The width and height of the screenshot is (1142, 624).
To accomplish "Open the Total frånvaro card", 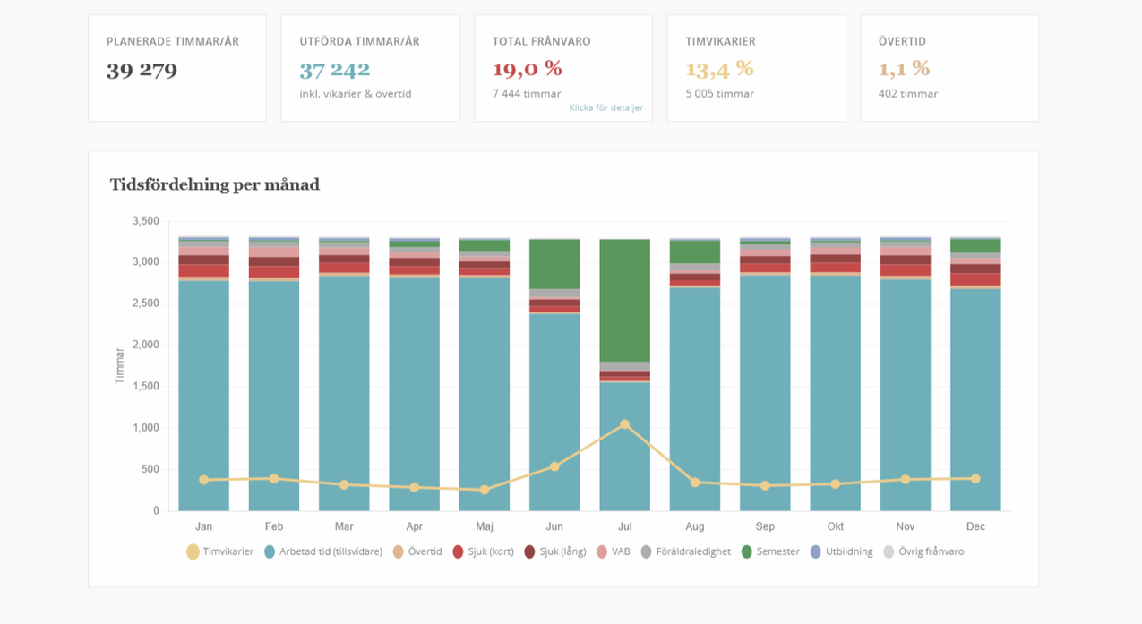I will (562, 68).
